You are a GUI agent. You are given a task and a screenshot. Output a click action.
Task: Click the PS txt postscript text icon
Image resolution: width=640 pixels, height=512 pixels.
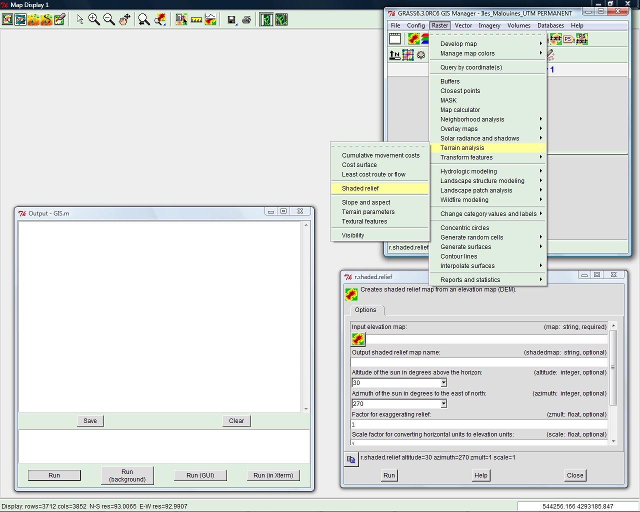pyautogui.click(x=581, y=38)
